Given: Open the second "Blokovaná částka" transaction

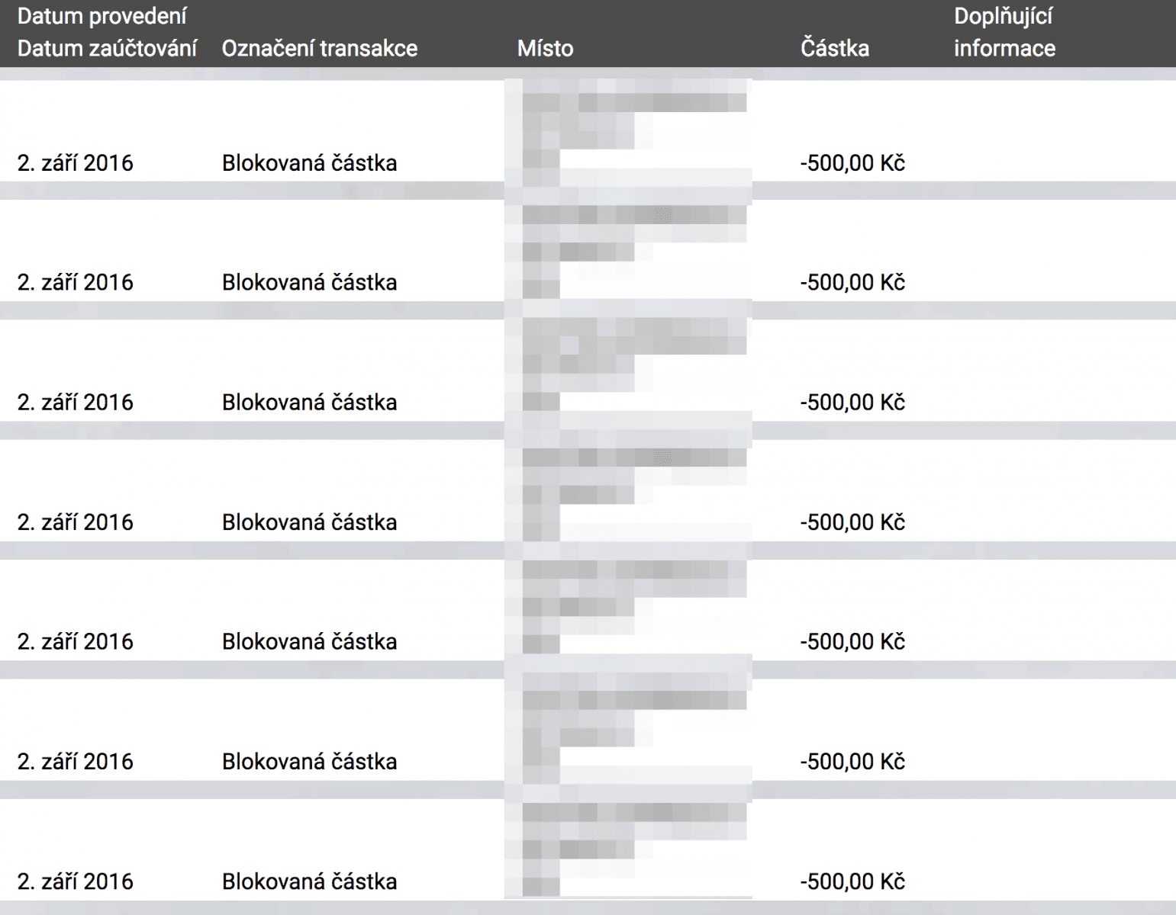Looking at the screenshot, I should click(x=309, y=283).
